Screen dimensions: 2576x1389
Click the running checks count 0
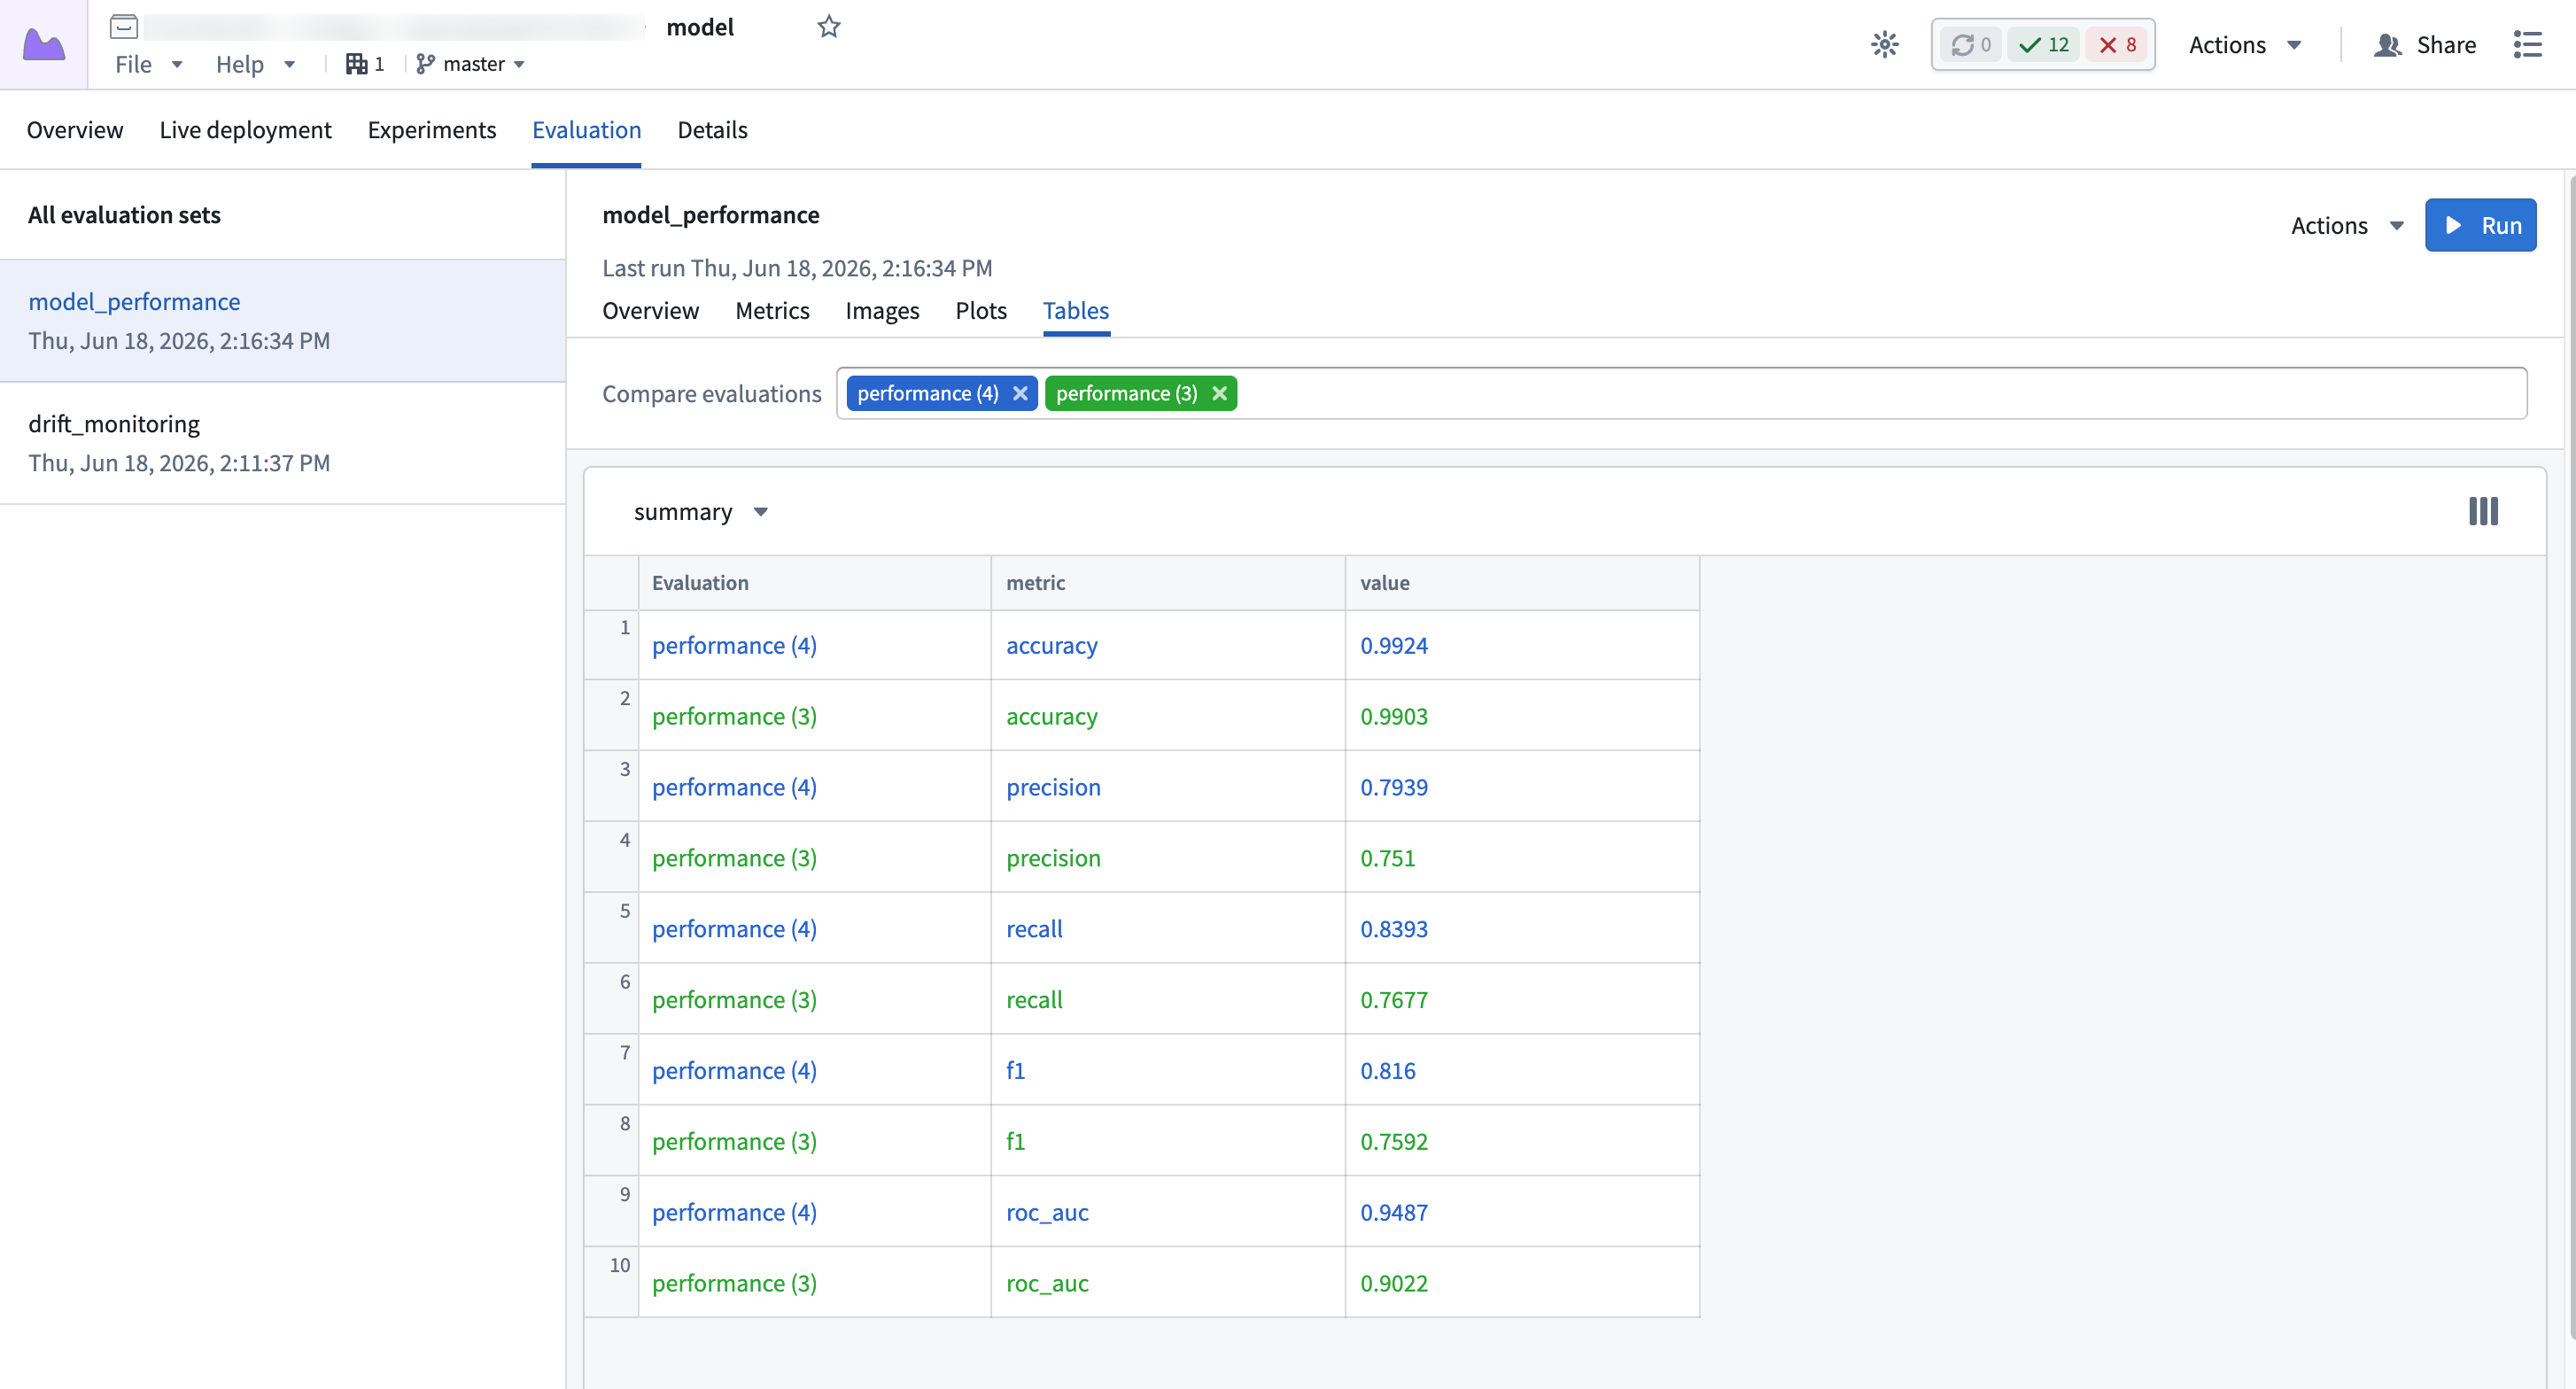point(1971,44)
